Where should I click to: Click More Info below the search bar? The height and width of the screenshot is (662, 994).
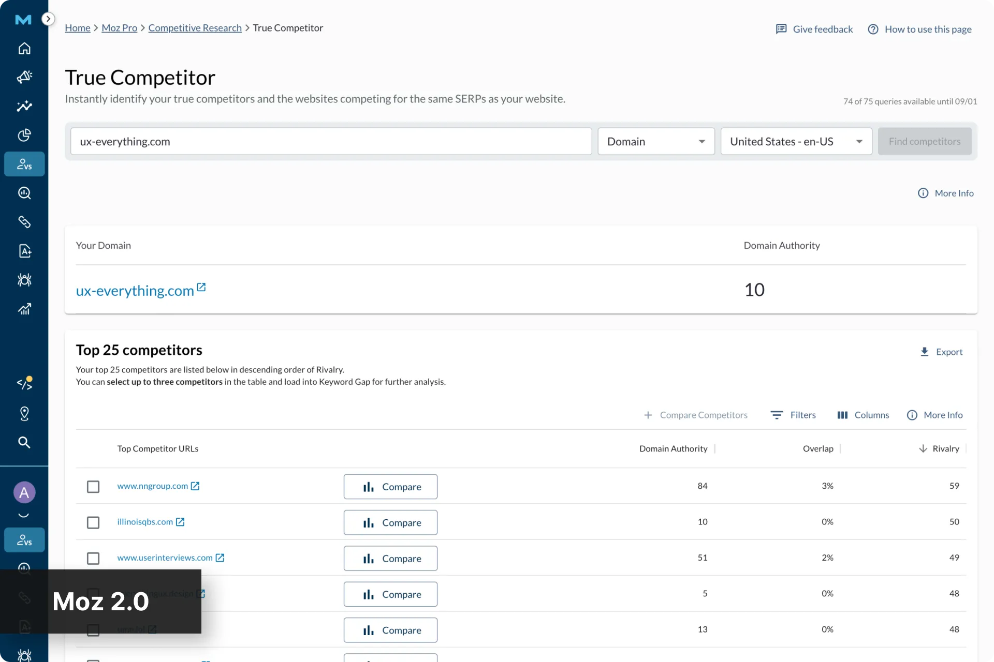point(946,193)
